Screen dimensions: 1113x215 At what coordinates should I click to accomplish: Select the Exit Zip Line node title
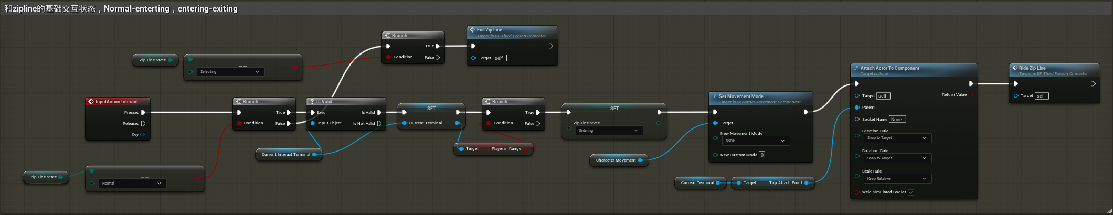click(x=490, y=30)
